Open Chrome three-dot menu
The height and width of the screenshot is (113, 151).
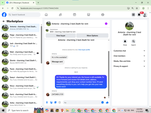click(x=148, y=8)
